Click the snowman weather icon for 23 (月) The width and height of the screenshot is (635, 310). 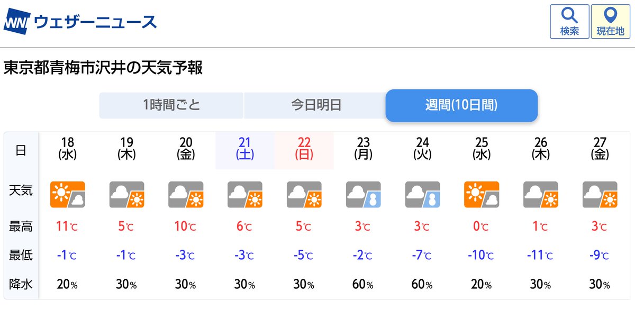coord(364,195)
